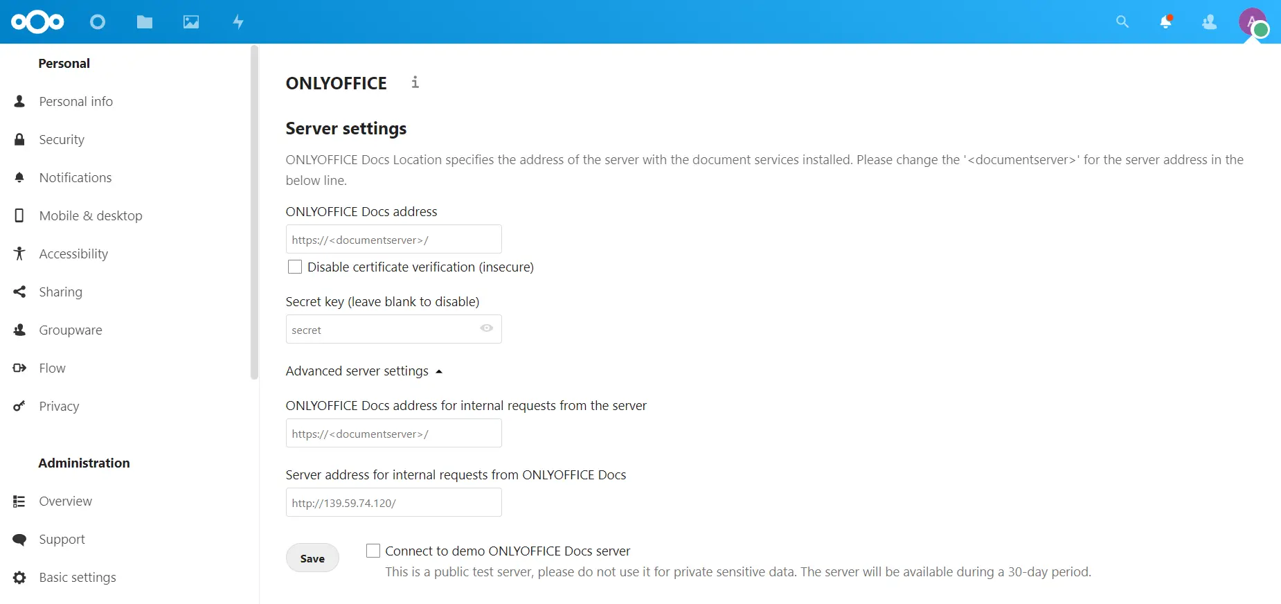The height and width of the screenshot is (604, 1281).
Task: Focus the Secret key input field
Action: click(393, 330)
